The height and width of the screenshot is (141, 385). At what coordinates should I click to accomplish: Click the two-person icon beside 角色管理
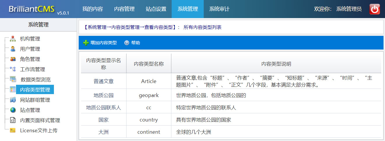[13, 59]
